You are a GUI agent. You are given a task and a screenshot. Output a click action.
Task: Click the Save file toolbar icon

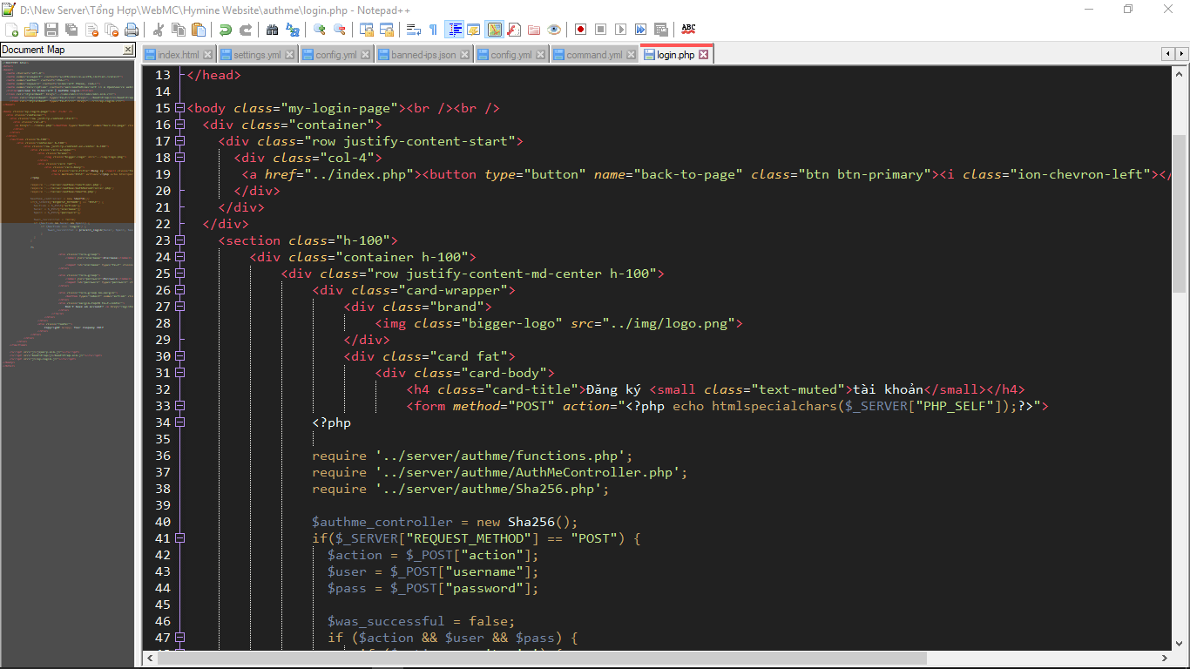[51, 30]
